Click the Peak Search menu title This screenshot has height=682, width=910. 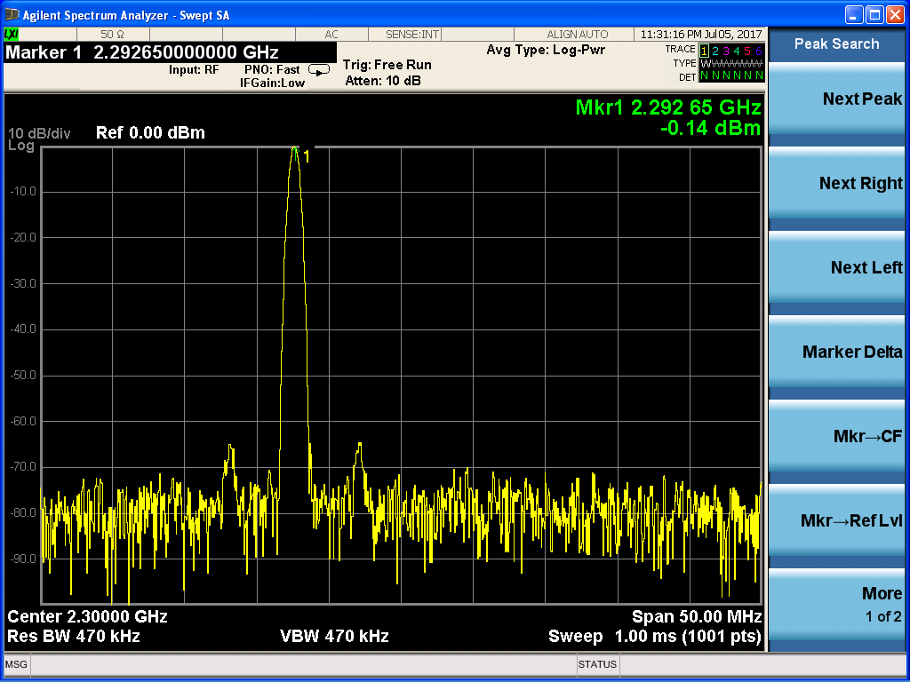pyautogui.click(x=836, y=44)
